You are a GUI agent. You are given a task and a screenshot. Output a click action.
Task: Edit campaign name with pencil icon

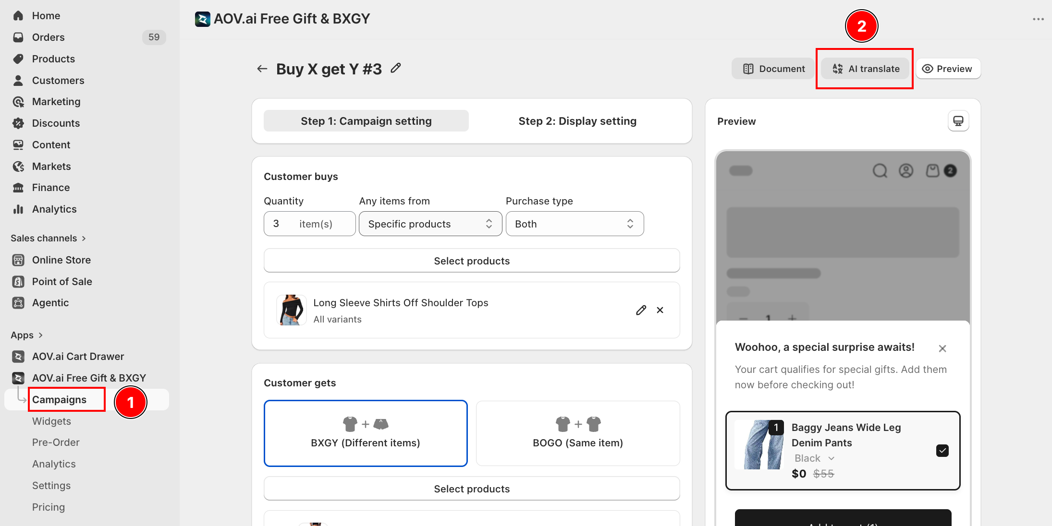tap(395, 68)
